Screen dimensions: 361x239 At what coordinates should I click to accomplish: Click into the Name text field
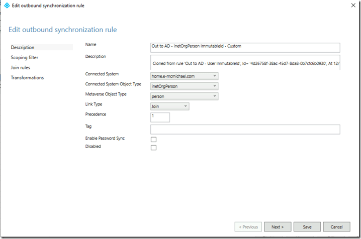(245, 48)
